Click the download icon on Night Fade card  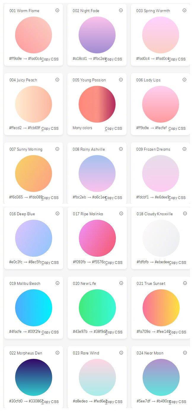[x=121, y=10]
